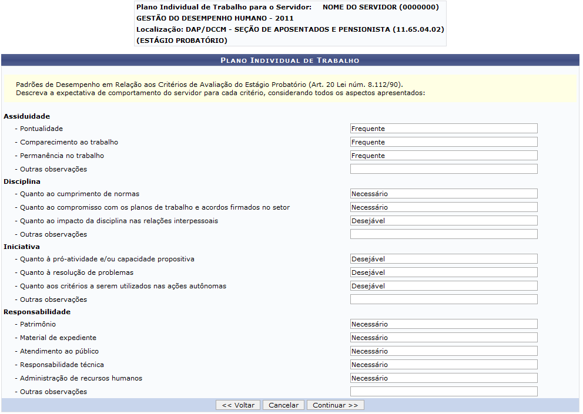583x414 pixels.
Task: Click the '- Quanto à resolução de problemas' label
Action: pos(74,273)
